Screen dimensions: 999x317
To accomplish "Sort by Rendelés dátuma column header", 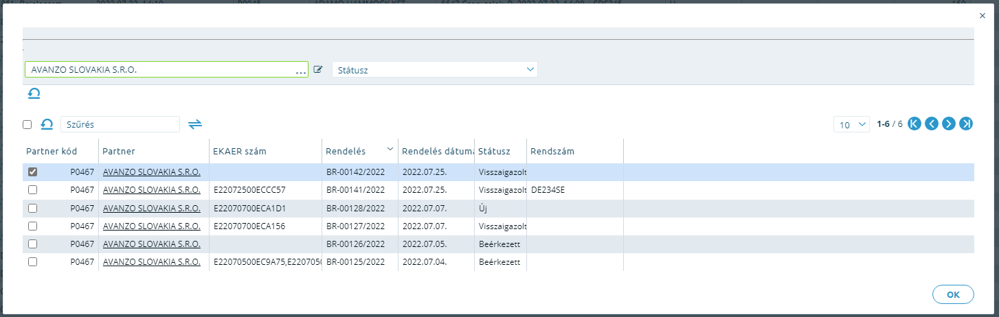I will [438, 151].
